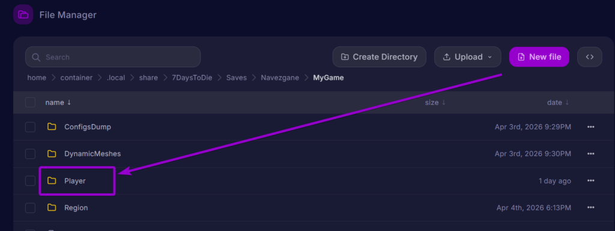Image resolution: width=615 pixels, height=231 pixels.
Task: Click the File Manager title text
Action: 68,15
